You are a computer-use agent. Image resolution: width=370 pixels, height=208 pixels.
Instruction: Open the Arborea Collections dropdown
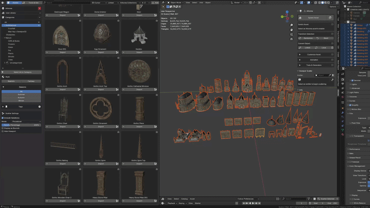(129, 3)
